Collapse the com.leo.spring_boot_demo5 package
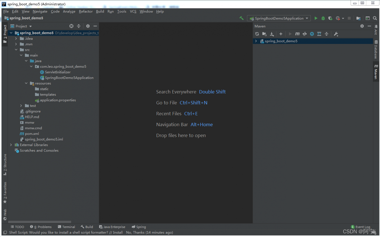Viewport: 380px width, 237px height. [31, 67]
